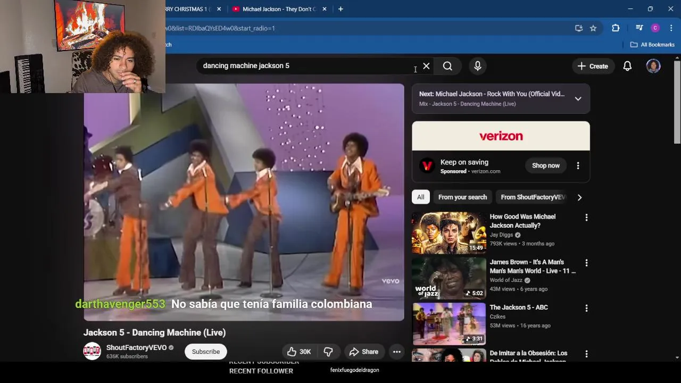Open options for The Jackson 5 - ABC
This screenshot has width=681, height=383.
pos(586,308)
